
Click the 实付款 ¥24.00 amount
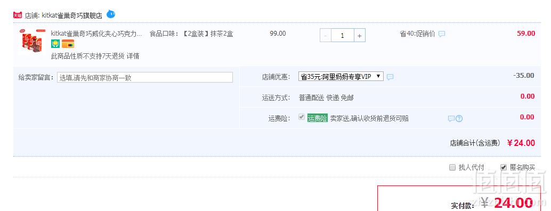tap(507, 204)
